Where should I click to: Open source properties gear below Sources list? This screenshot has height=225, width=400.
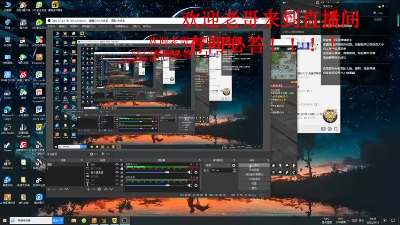99,189
